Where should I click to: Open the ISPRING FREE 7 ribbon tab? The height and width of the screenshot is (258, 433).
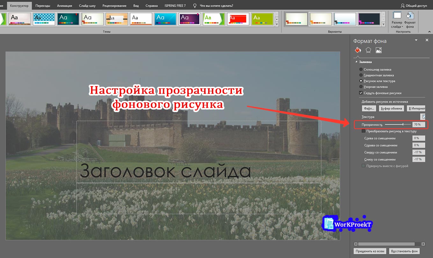175,5
